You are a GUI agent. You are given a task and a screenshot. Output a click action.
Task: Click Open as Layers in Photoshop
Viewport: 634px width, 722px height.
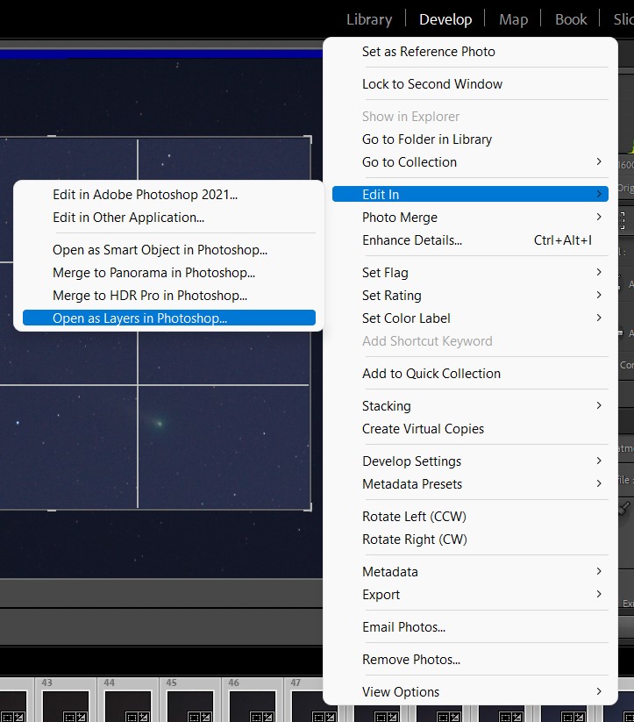(x=169, y=318)
